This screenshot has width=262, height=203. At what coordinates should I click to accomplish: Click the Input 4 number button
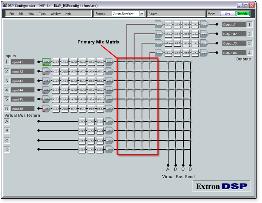(7, 90)
